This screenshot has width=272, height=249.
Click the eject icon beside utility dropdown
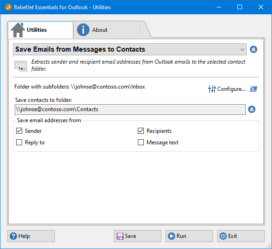click(254, 49)
